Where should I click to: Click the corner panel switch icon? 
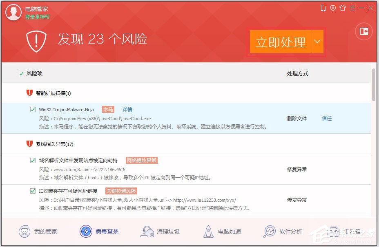(x=363, y=31)
